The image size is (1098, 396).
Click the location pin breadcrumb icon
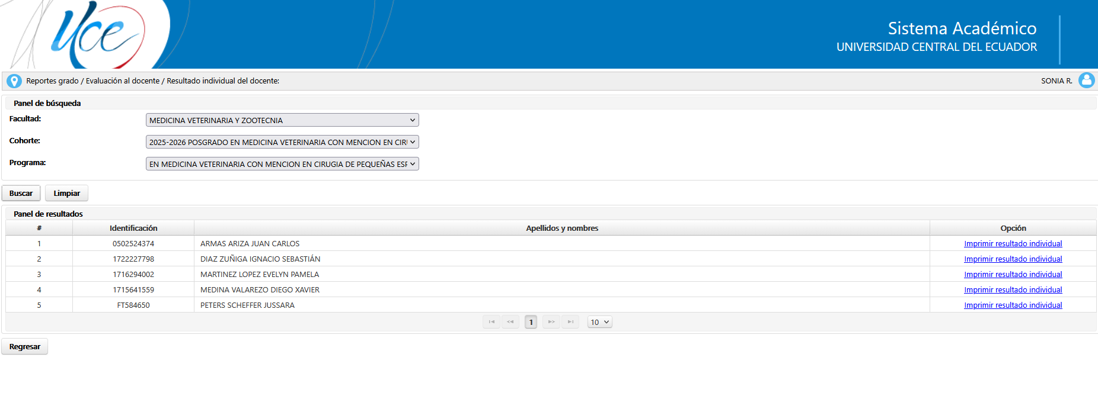point(14,81)
